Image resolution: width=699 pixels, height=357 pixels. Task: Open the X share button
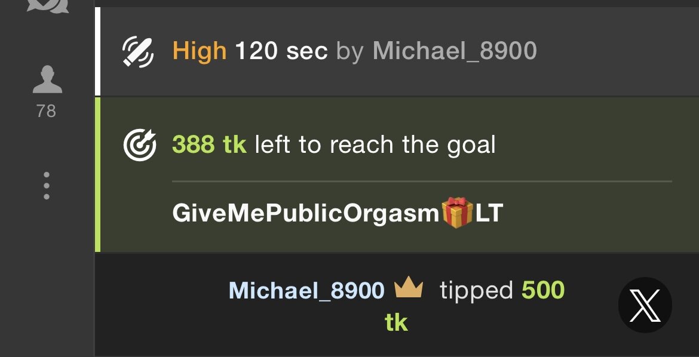pos(645,305)
